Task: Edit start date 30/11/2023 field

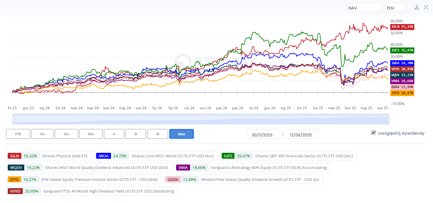Action: tap(263, 134)
